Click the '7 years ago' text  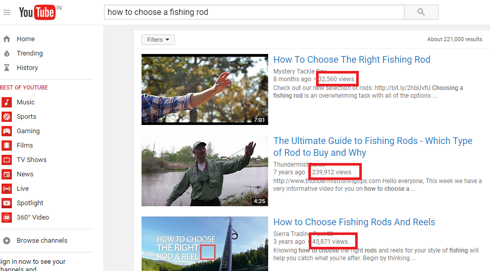click(289, 172)
